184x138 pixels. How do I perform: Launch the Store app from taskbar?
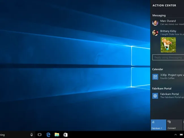[x=65, y=135]
